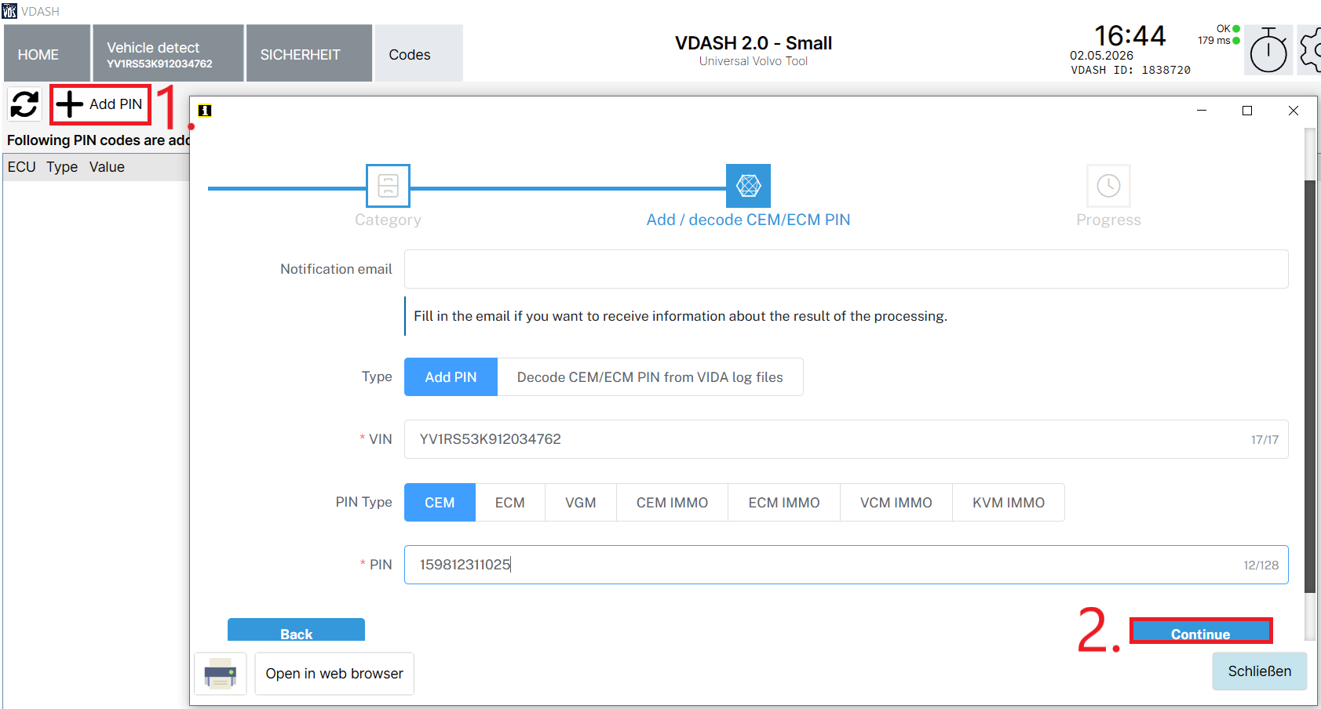Click the Add PIN toolbar button
The width and height of the screenshot is (1321, 709).
(100, 104)
